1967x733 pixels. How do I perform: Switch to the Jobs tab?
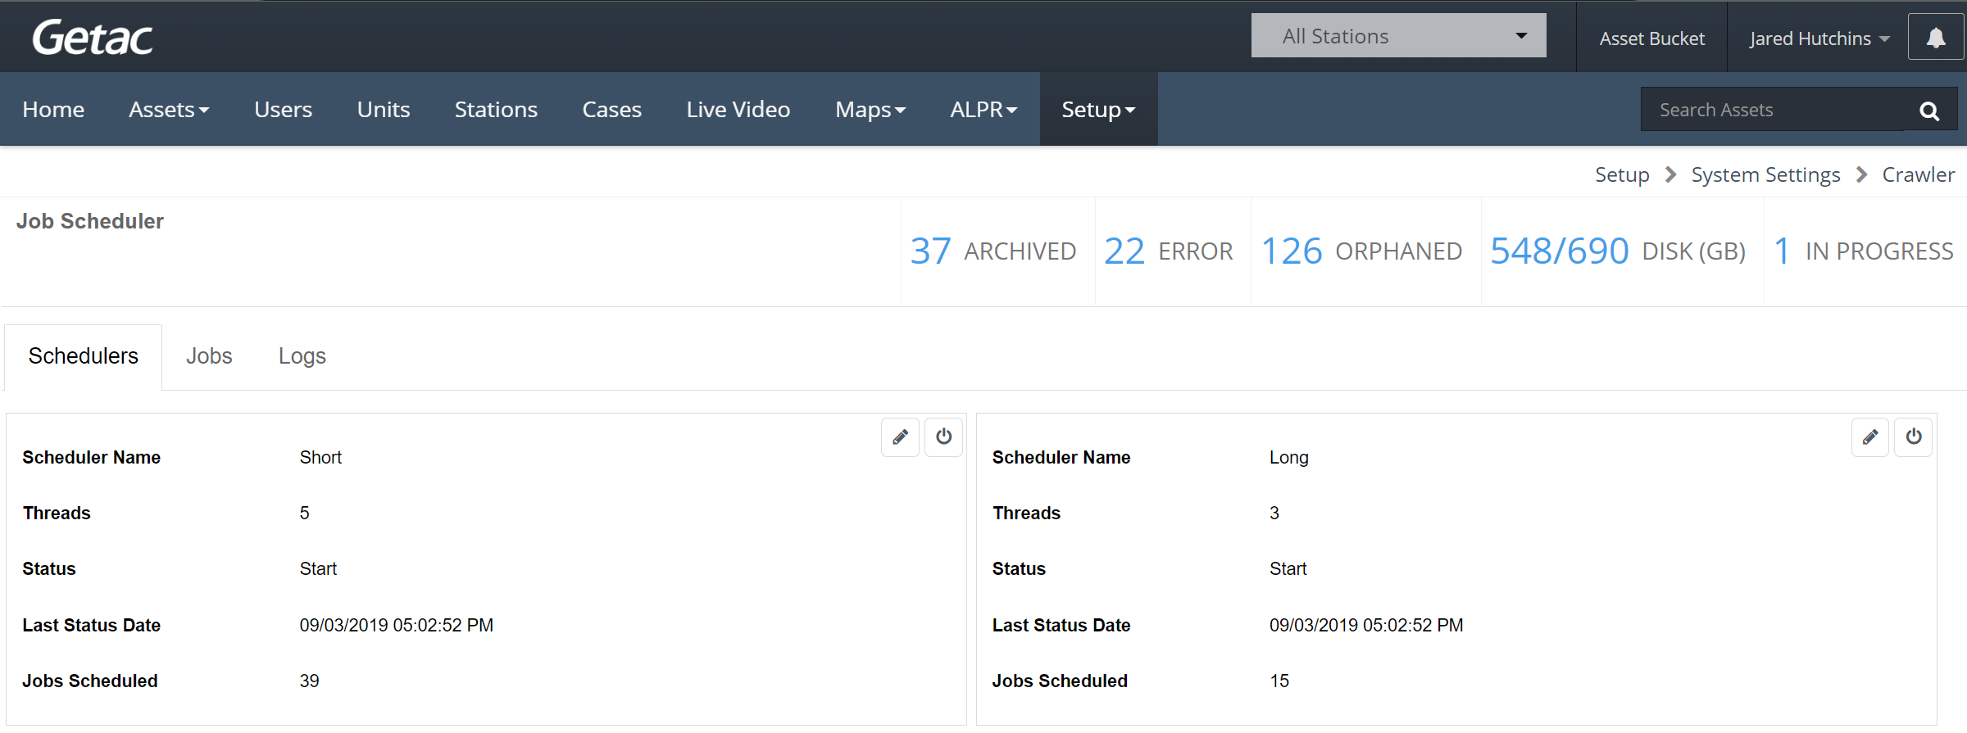point(209,356)
